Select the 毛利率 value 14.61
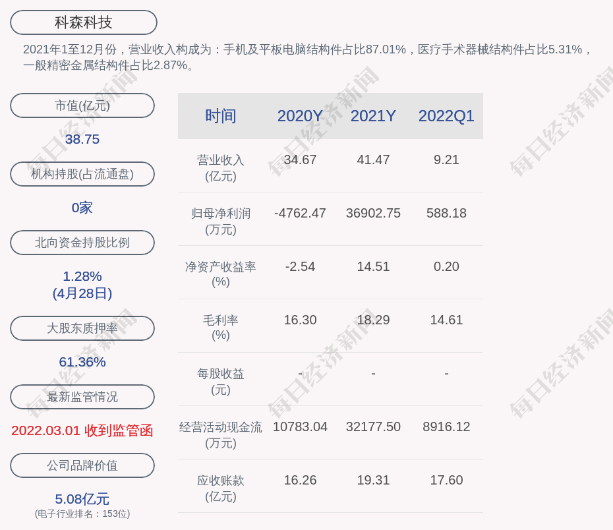The height and width of the screenshot is (530, 613). point(446,320)
